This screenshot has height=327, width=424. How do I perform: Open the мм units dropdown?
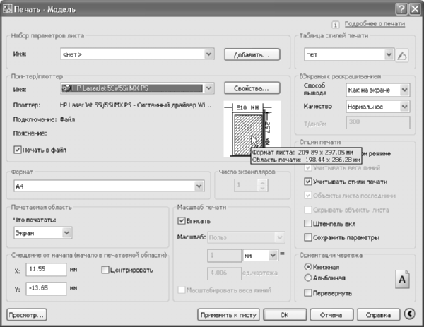pos(261,256)
